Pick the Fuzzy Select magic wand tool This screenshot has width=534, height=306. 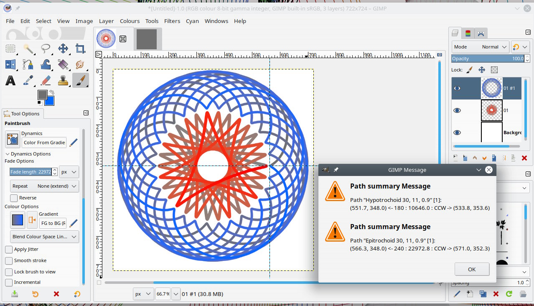(28, 49)
